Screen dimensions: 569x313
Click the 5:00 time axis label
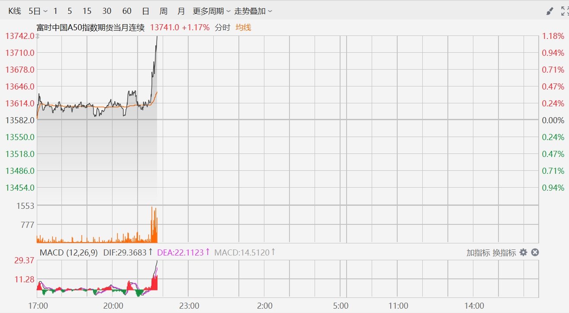click(341, 306)
